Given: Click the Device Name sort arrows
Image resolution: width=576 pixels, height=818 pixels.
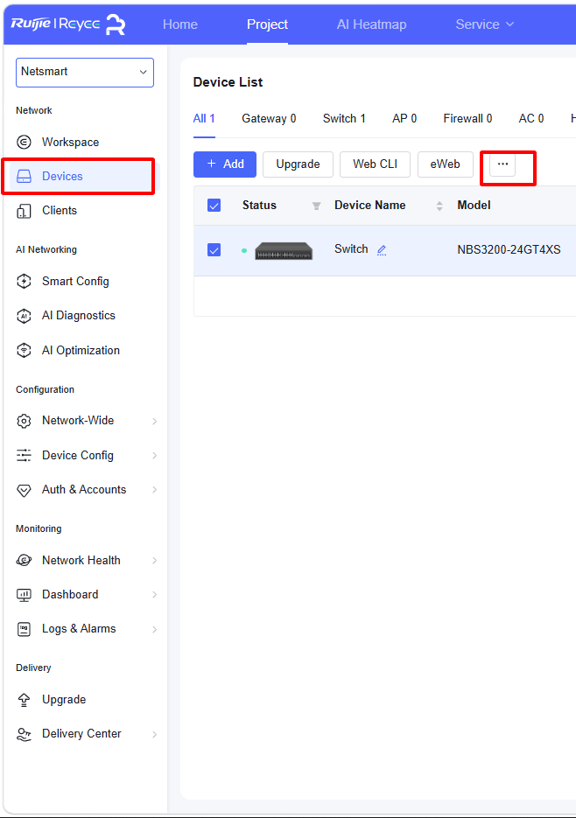Looking at the screenshot, I should click(x=439, y=206).
